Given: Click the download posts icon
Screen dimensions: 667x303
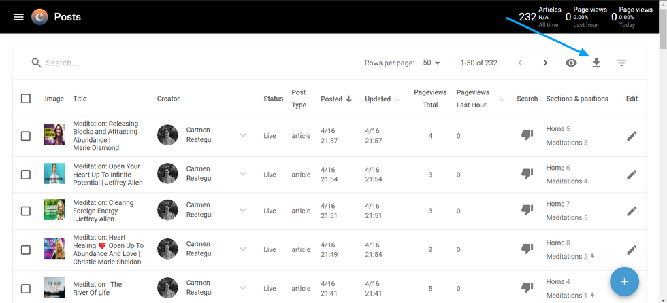Looking at the screenshot, I should (x=596, y=63).
